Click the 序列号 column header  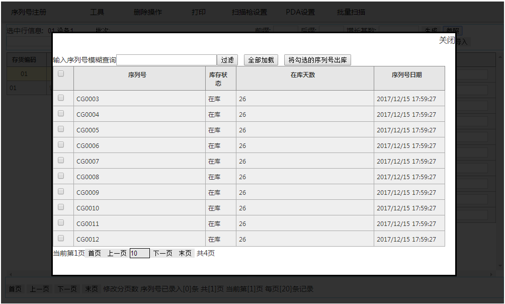pos(139,75)
